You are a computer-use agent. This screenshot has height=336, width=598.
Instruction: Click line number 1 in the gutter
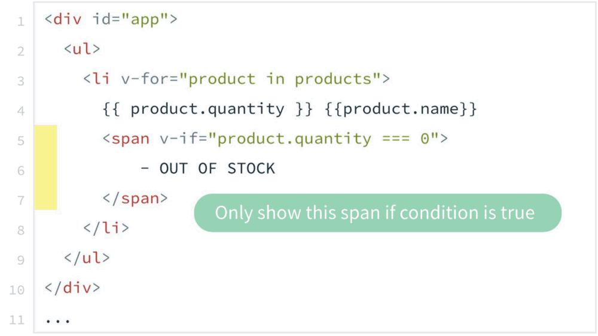point(21,22)
